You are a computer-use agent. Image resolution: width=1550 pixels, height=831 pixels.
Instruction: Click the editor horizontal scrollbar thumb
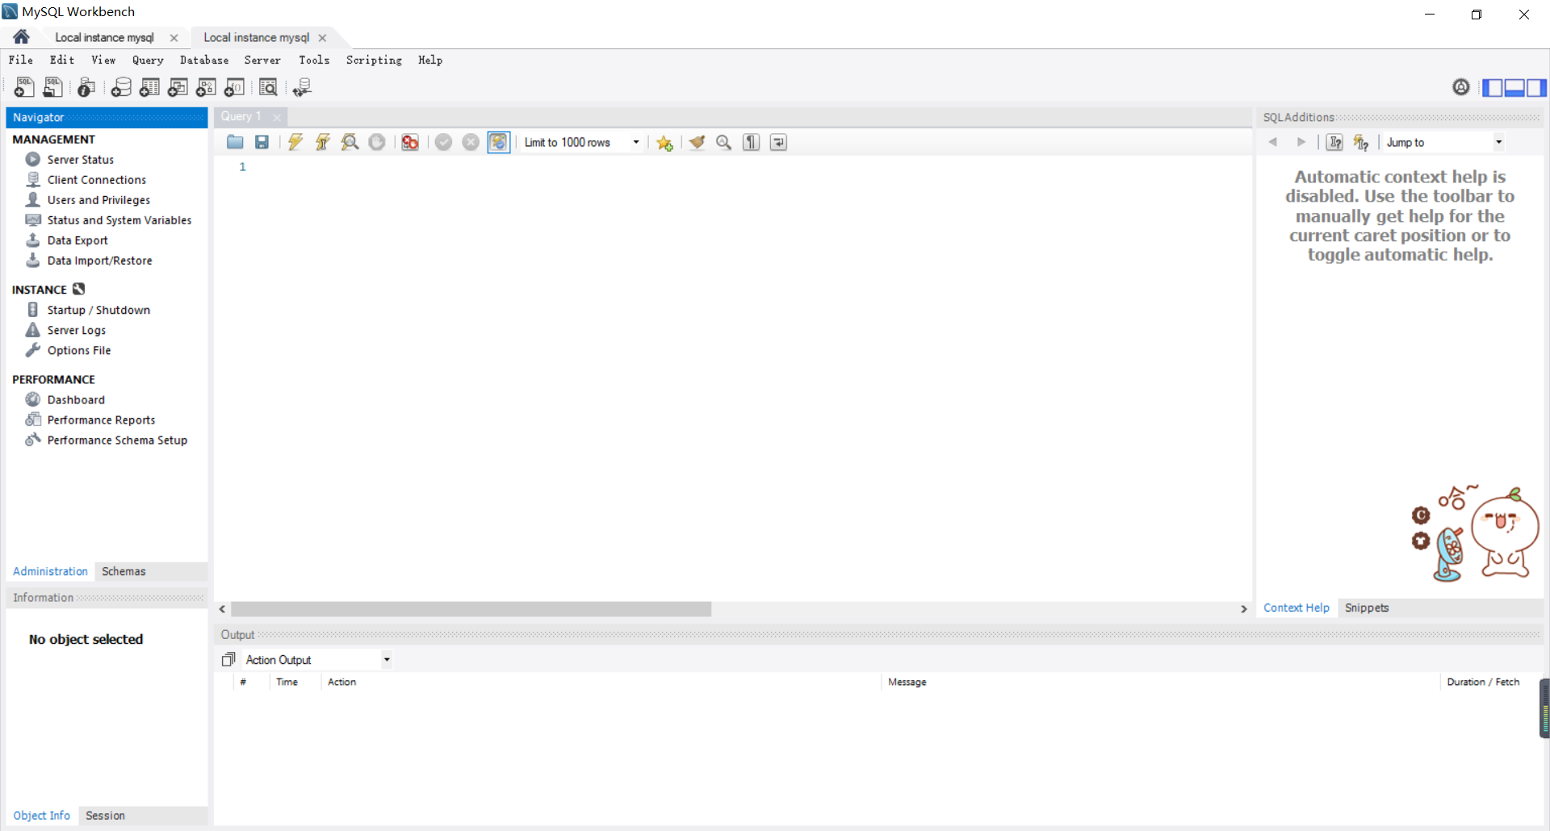click(x=471, y=609)
